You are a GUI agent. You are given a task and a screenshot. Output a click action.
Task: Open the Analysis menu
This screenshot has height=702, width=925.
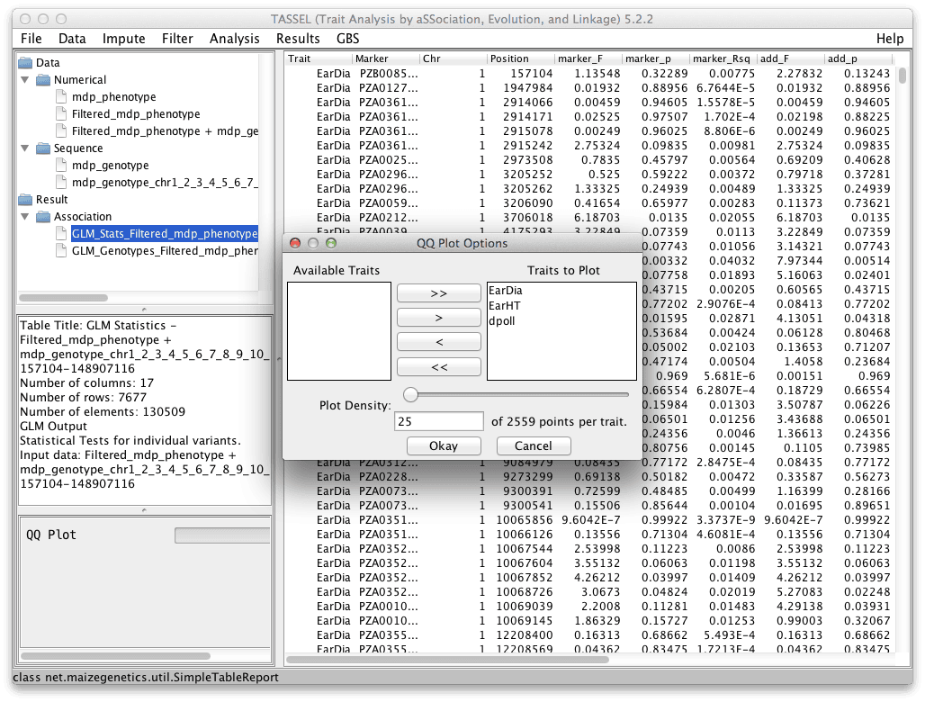pyautogui.click(x=235, y=39)
